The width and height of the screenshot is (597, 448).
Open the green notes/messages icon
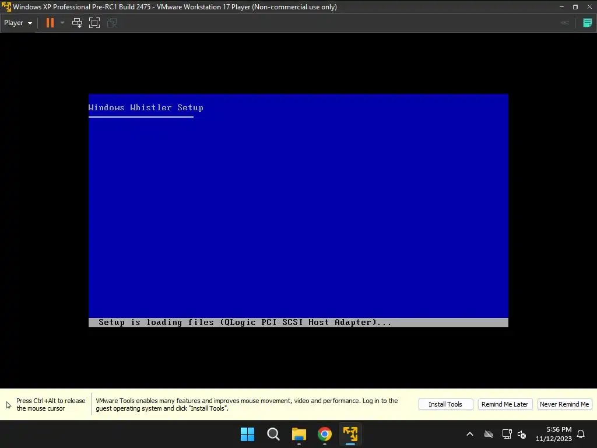click(588, 23)
